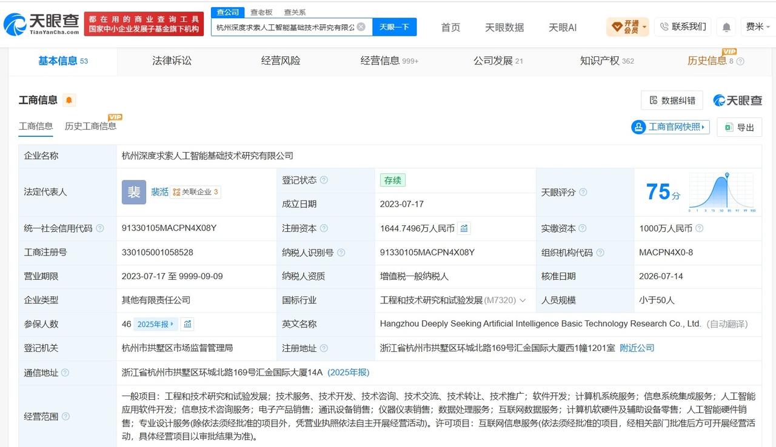Image resolution: width=776 pixels, height=447 pixels.
Task: Click registration number 330105001058528
Action: [x=158, y=253]
